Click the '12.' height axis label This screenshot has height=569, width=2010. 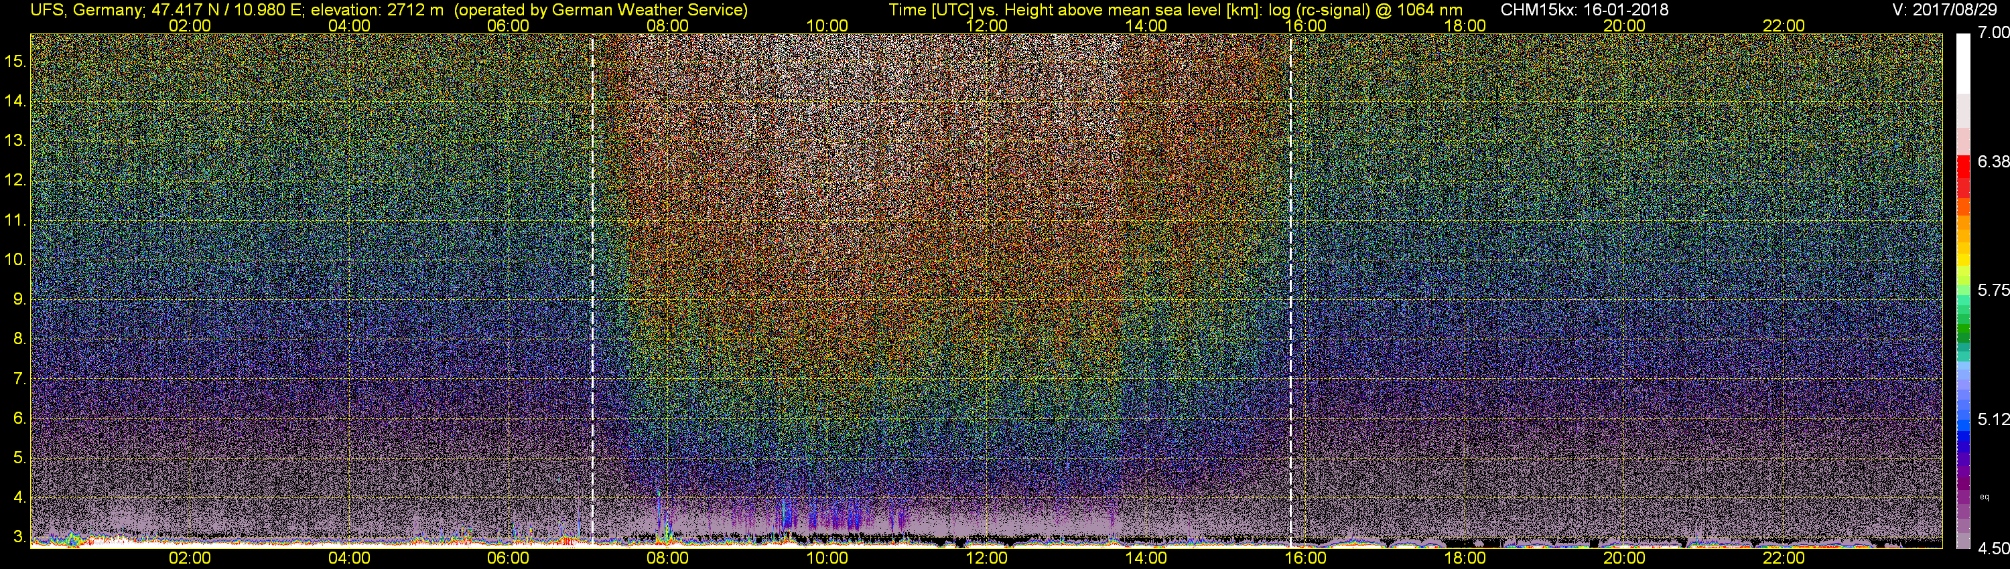point(15,180)
